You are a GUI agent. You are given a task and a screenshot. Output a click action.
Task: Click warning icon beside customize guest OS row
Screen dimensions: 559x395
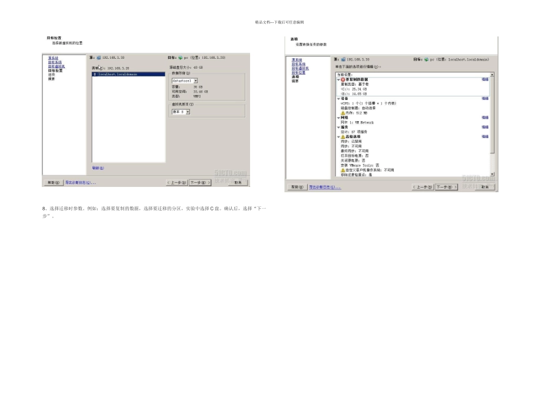click(x=343, y=170)
